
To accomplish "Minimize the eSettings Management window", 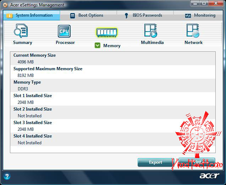I will pos(195,4).
